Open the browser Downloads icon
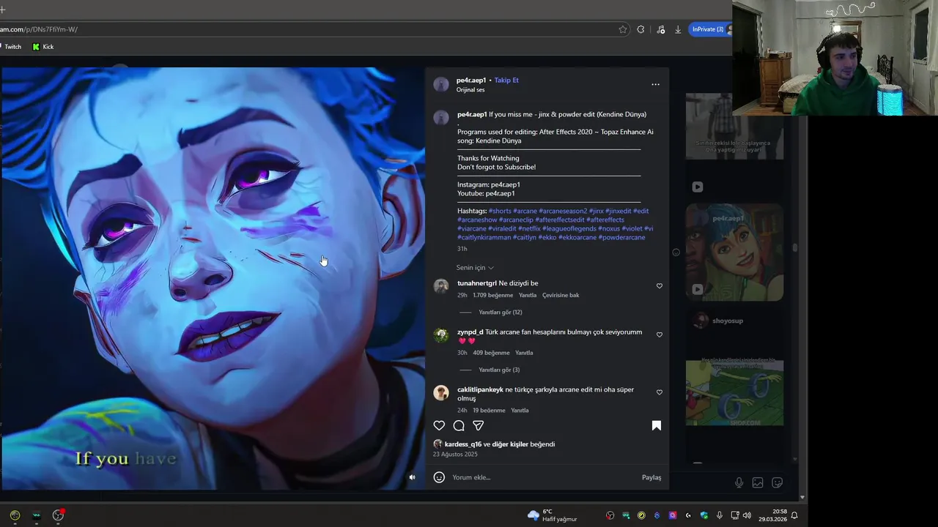938x527 pixels. pos(678,29)
